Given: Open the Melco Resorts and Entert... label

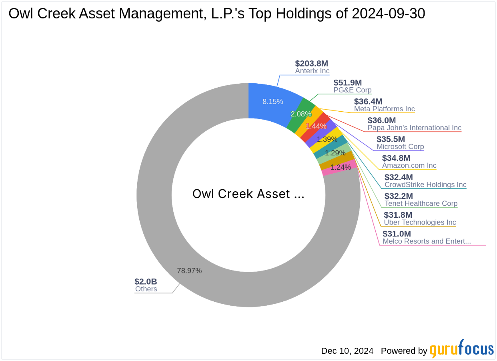Looking at the screenshot, I should pyautogui.click(x=427, y=241).
